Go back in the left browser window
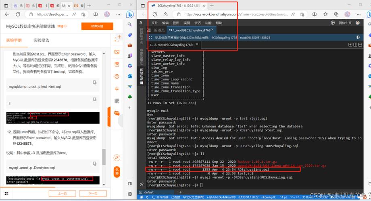 [7, 14]
